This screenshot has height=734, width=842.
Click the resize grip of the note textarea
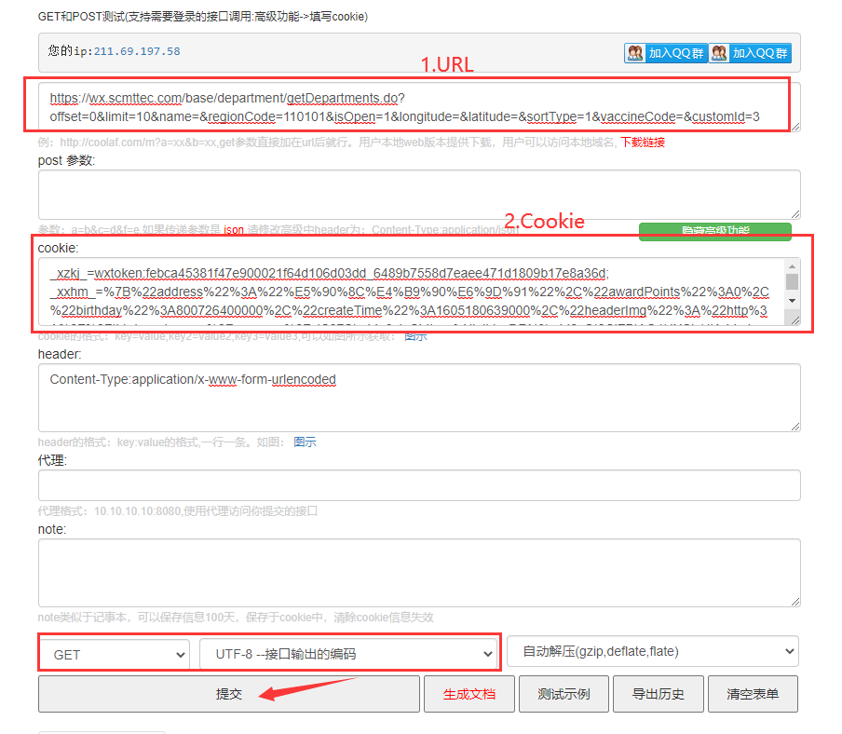pos(795,602)
